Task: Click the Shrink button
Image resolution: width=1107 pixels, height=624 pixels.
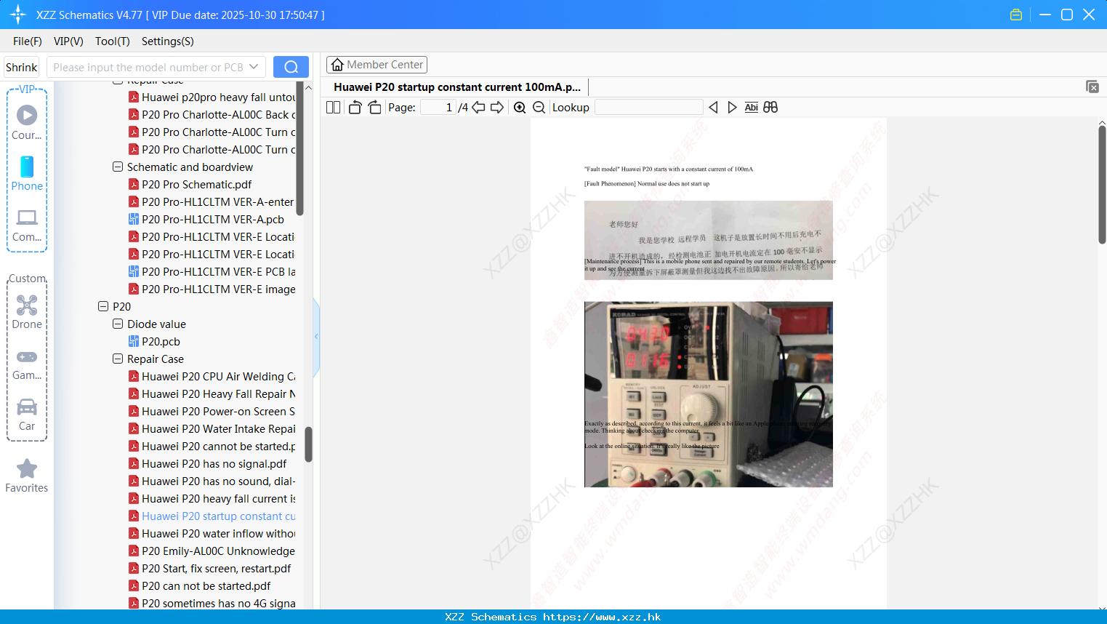Action: pos(21,67)
